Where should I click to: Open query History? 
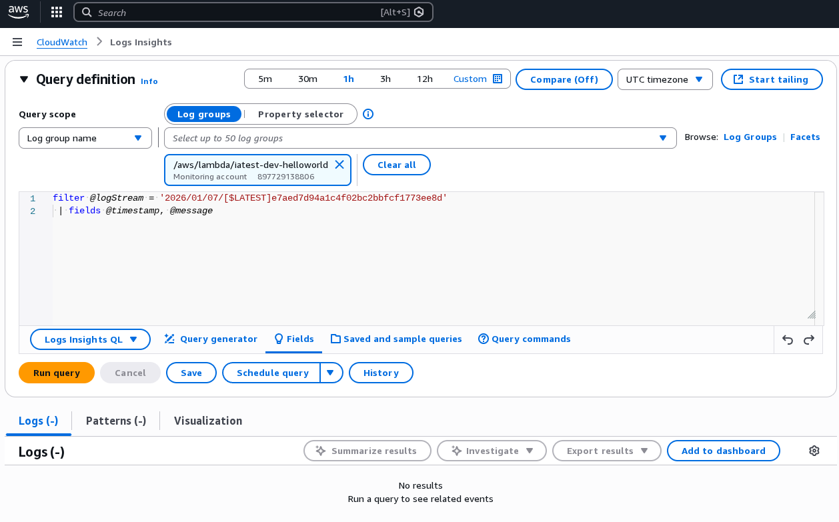click(381, 373)
